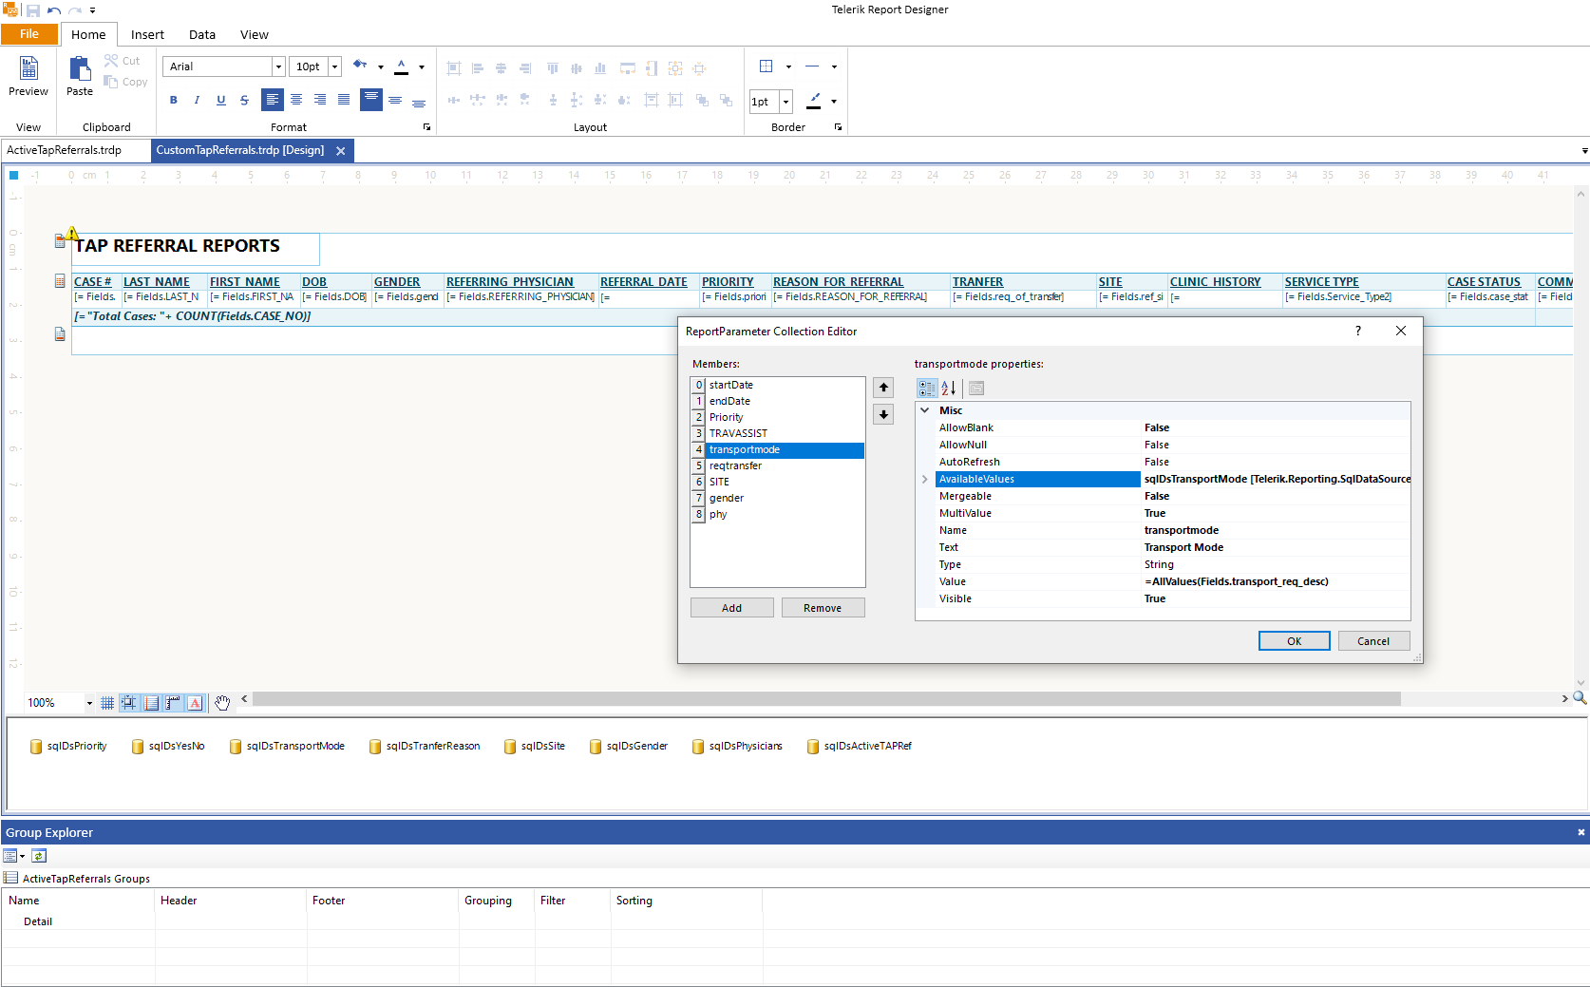Toggle grid display in designer

[x=107, y=703]
